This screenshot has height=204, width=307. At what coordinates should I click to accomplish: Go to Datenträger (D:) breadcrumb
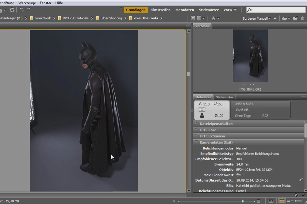point(11,18)
